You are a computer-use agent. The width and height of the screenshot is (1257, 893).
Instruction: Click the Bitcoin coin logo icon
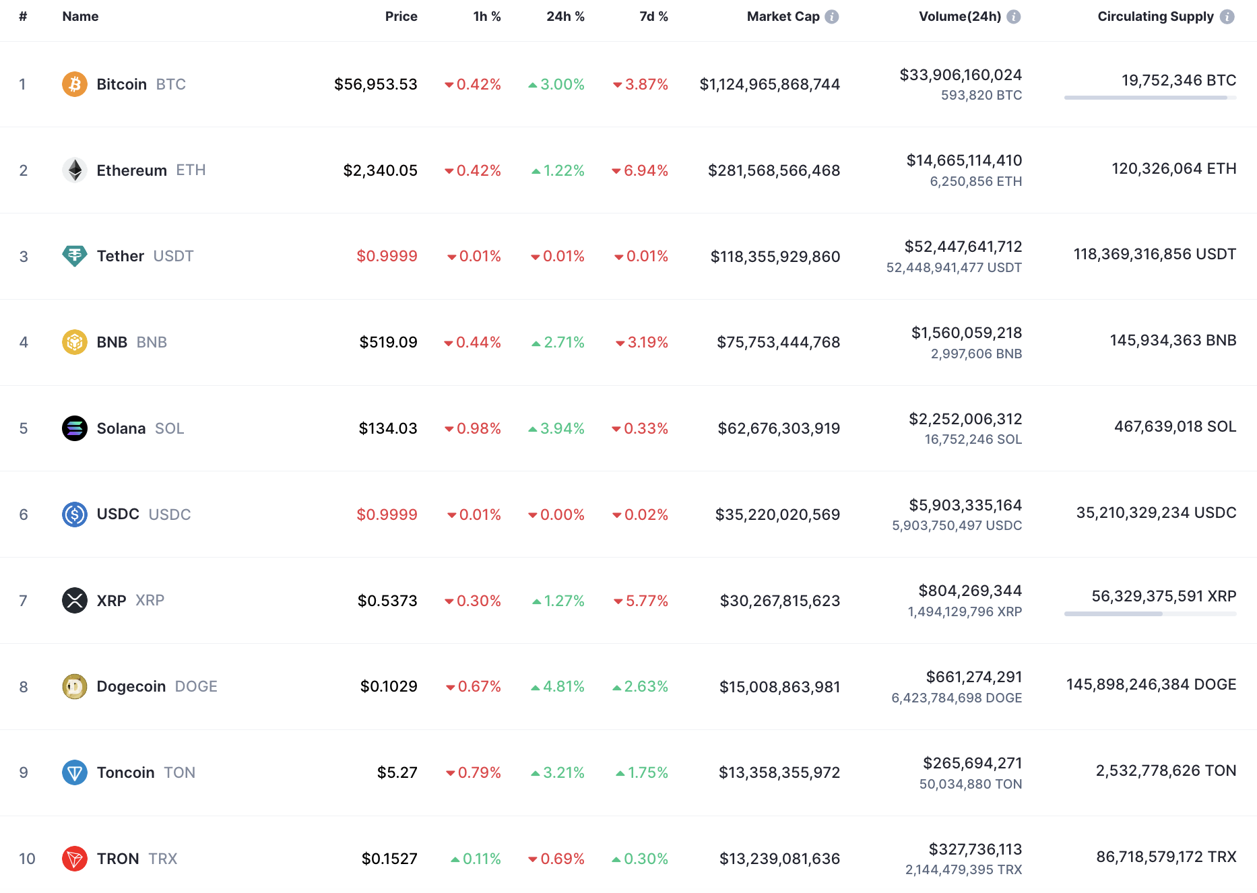click(75, 84)
